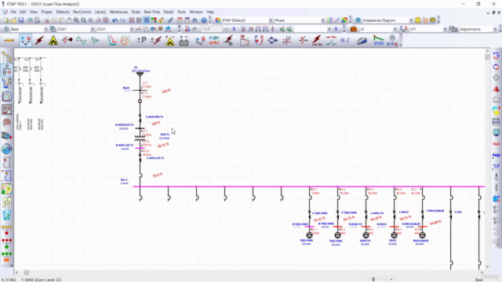Open the Help menu
This screenshot has height=282, width=502.
pyautogui.click(x=210, y=12)
